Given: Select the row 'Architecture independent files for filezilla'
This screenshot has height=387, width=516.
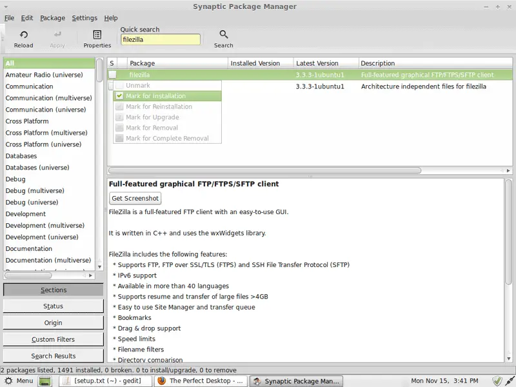Looking at the screenshot, I should click(x=310, y=86).
